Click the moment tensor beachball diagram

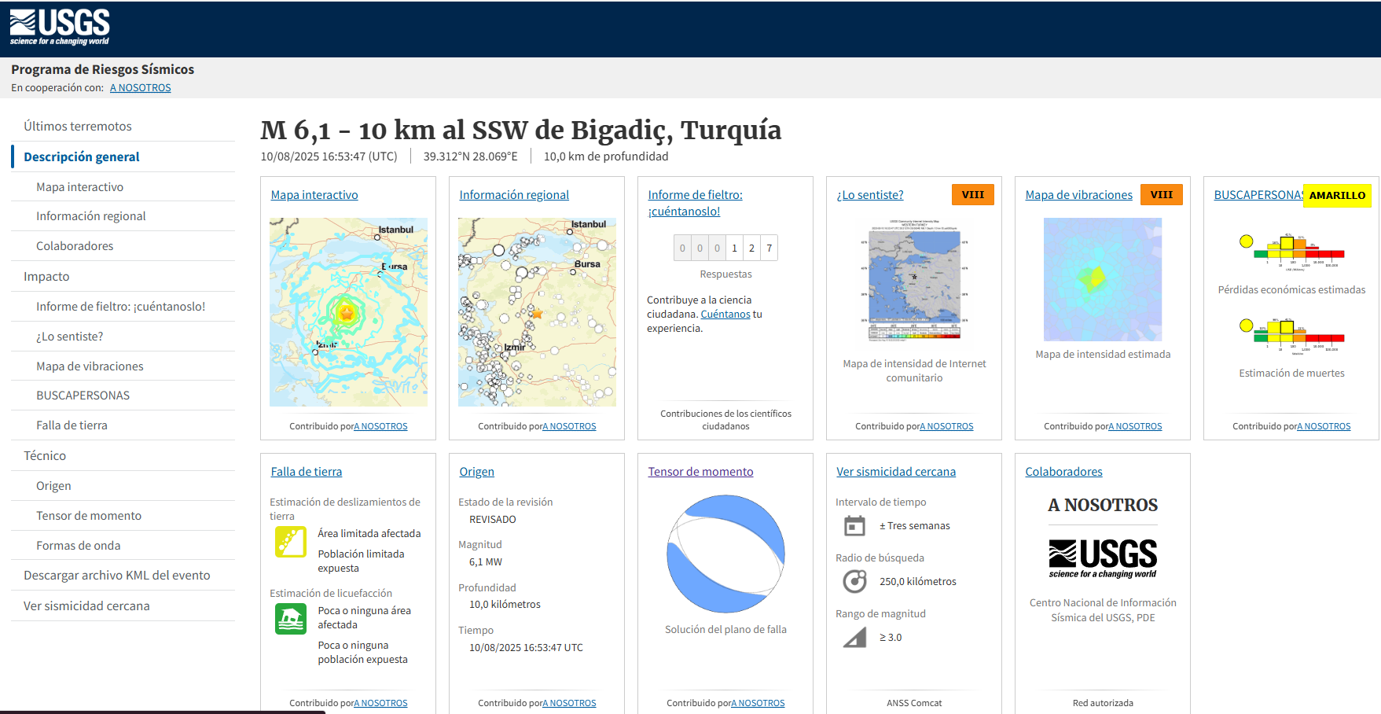pyautogui.click(x=725, y=554)
